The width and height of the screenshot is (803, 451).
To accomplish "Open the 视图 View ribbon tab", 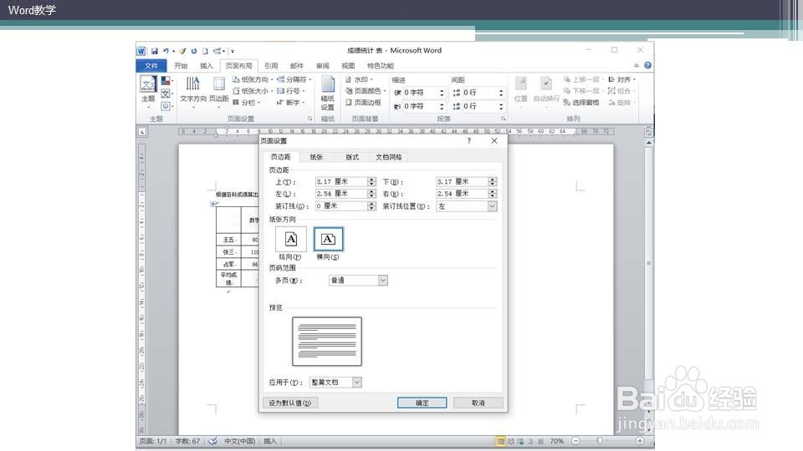I will (x=348, y=65).
